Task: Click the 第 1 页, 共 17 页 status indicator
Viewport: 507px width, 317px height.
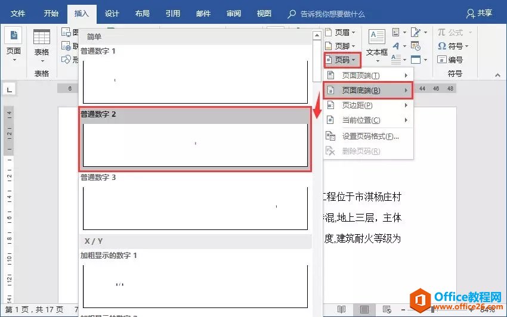Action: click(34, 310)
